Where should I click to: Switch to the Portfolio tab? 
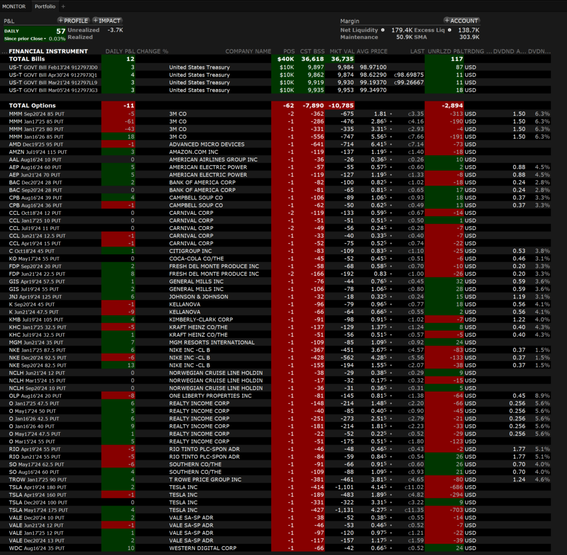(x=45, y=6)
